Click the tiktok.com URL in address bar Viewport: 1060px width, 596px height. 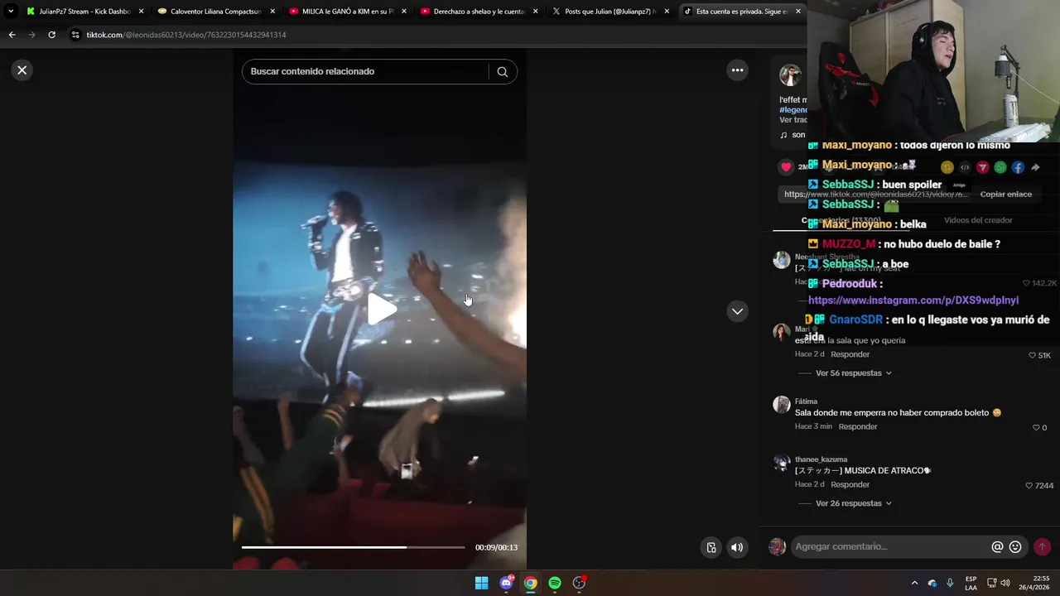tap(186, 35)
